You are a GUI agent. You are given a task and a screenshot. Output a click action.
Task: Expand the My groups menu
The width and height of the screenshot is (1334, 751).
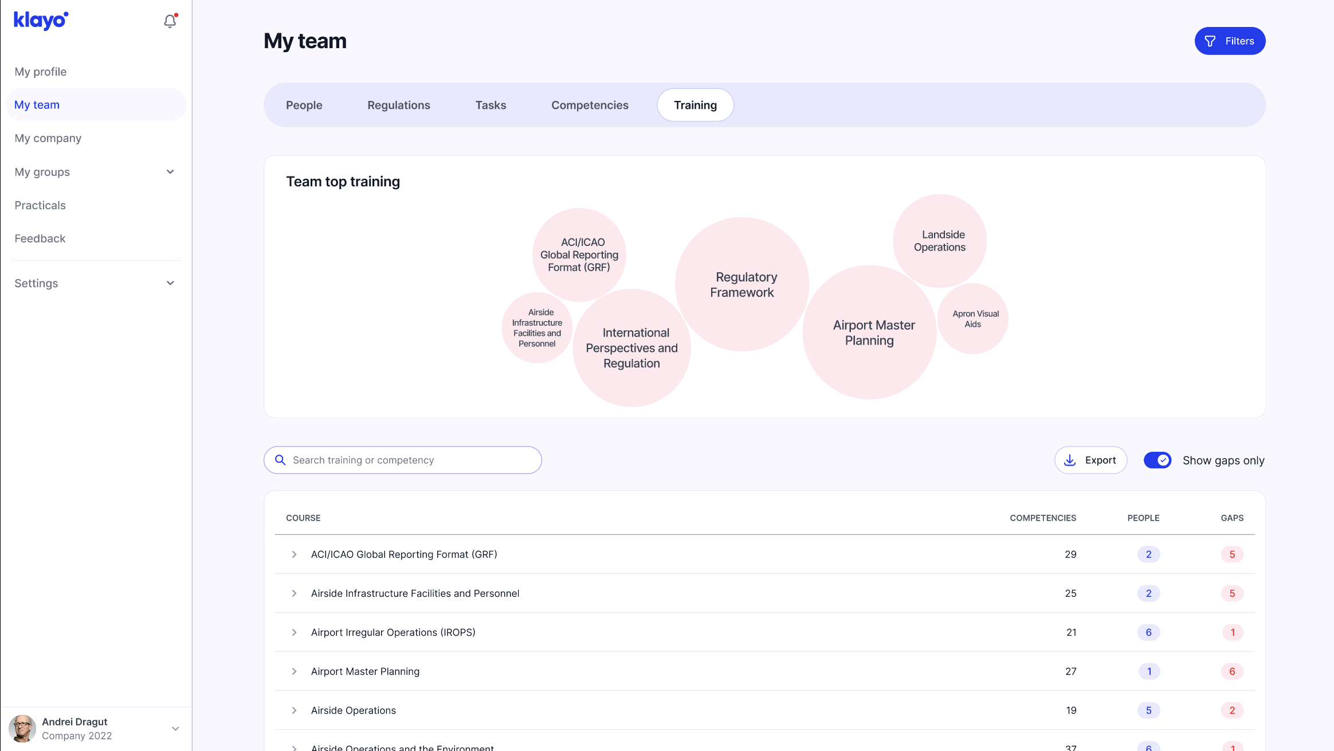point(170,172)
